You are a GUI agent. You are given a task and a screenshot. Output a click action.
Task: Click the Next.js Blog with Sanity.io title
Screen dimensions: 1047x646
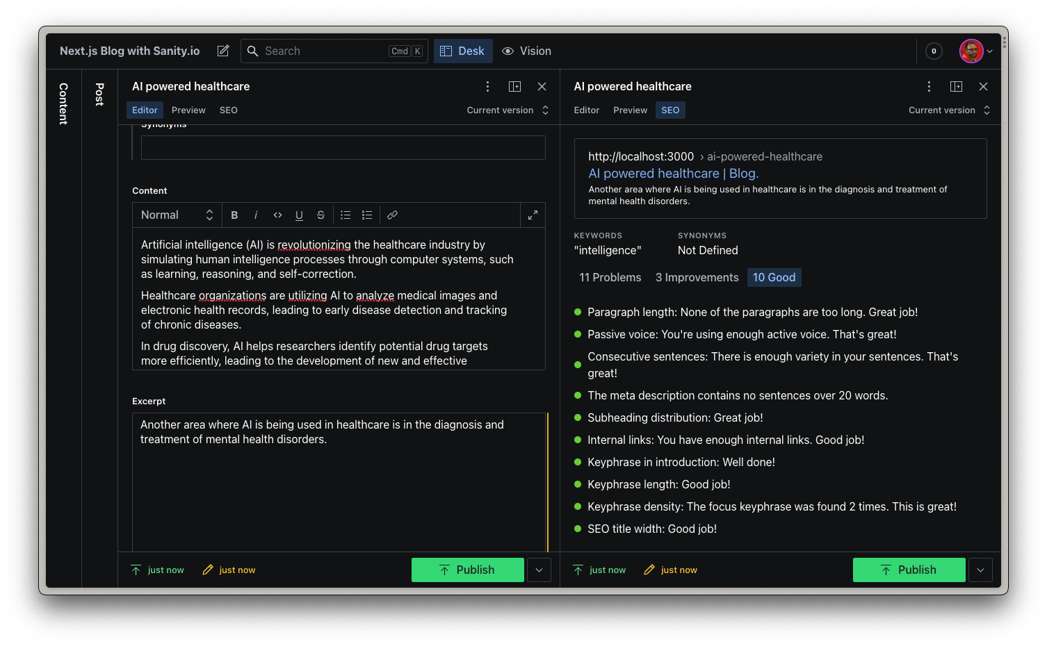pyautogui.click(x=130, y=51)
